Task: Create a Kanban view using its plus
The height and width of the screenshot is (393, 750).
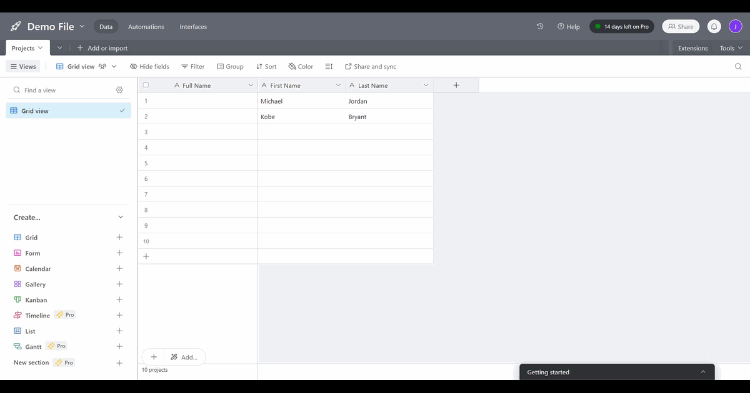Action: tap(119, 300)
